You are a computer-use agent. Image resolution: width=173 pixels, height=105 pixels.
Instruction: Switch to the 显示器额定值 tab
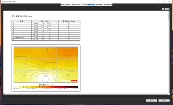pos(108,5)
